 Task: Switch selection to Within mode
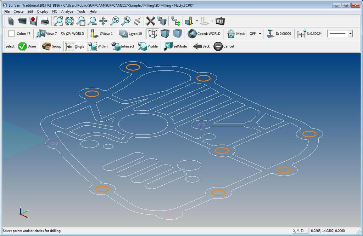pos(98,46)
